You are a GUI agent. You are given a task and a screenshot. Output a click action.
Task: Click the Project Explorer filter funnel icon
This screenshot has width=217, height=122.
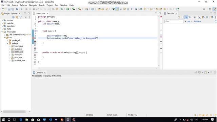20,17
